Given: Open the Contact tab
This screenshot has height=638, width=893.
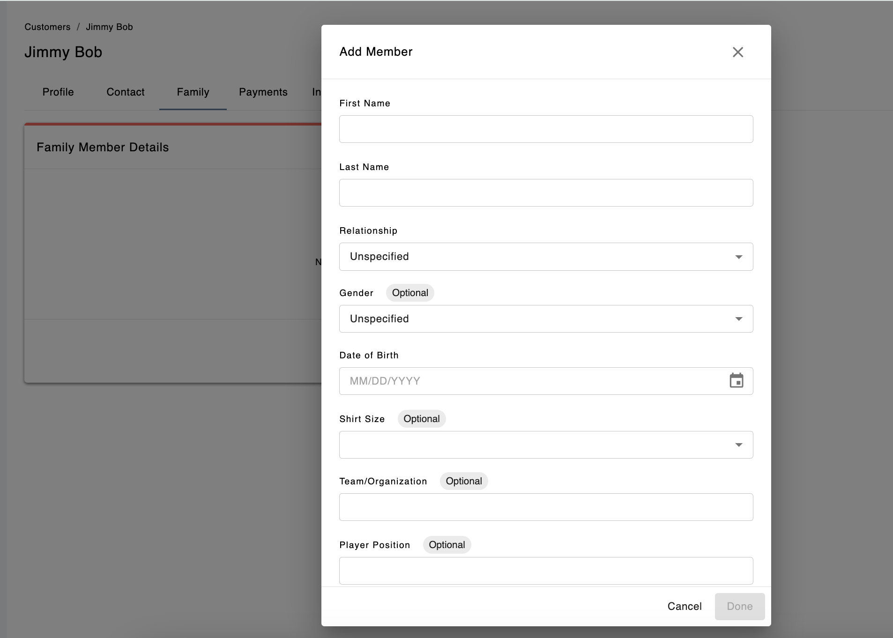Looking at the screenshot, I should [x=125, y=92].
